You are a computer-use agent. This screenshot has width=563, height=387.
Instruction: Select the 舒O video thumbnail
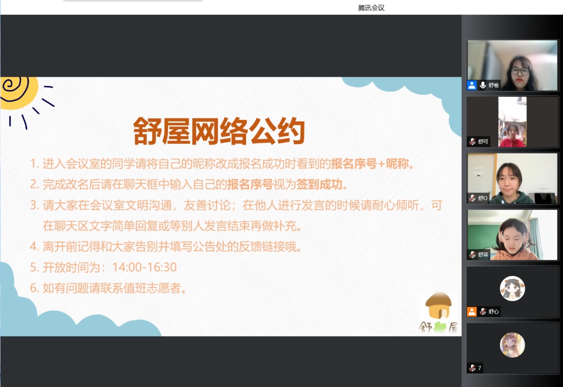coord(512,178)
